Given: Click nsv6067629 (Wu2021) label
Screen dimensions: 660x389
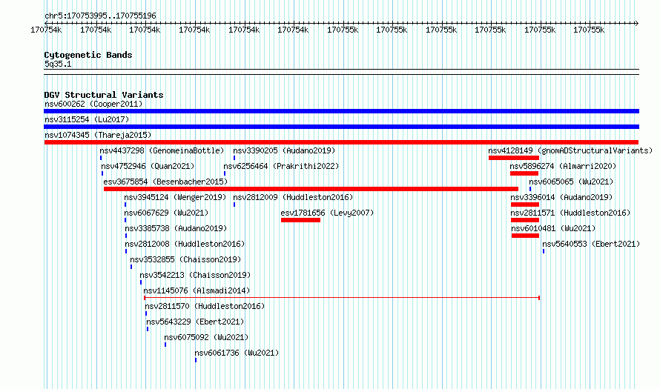Looking at the screenshot, I should [x=166, y=213].
